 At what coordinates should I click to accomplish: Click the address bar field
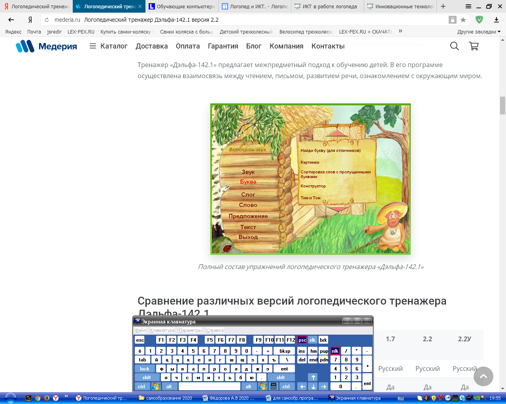tap(253, 20)
